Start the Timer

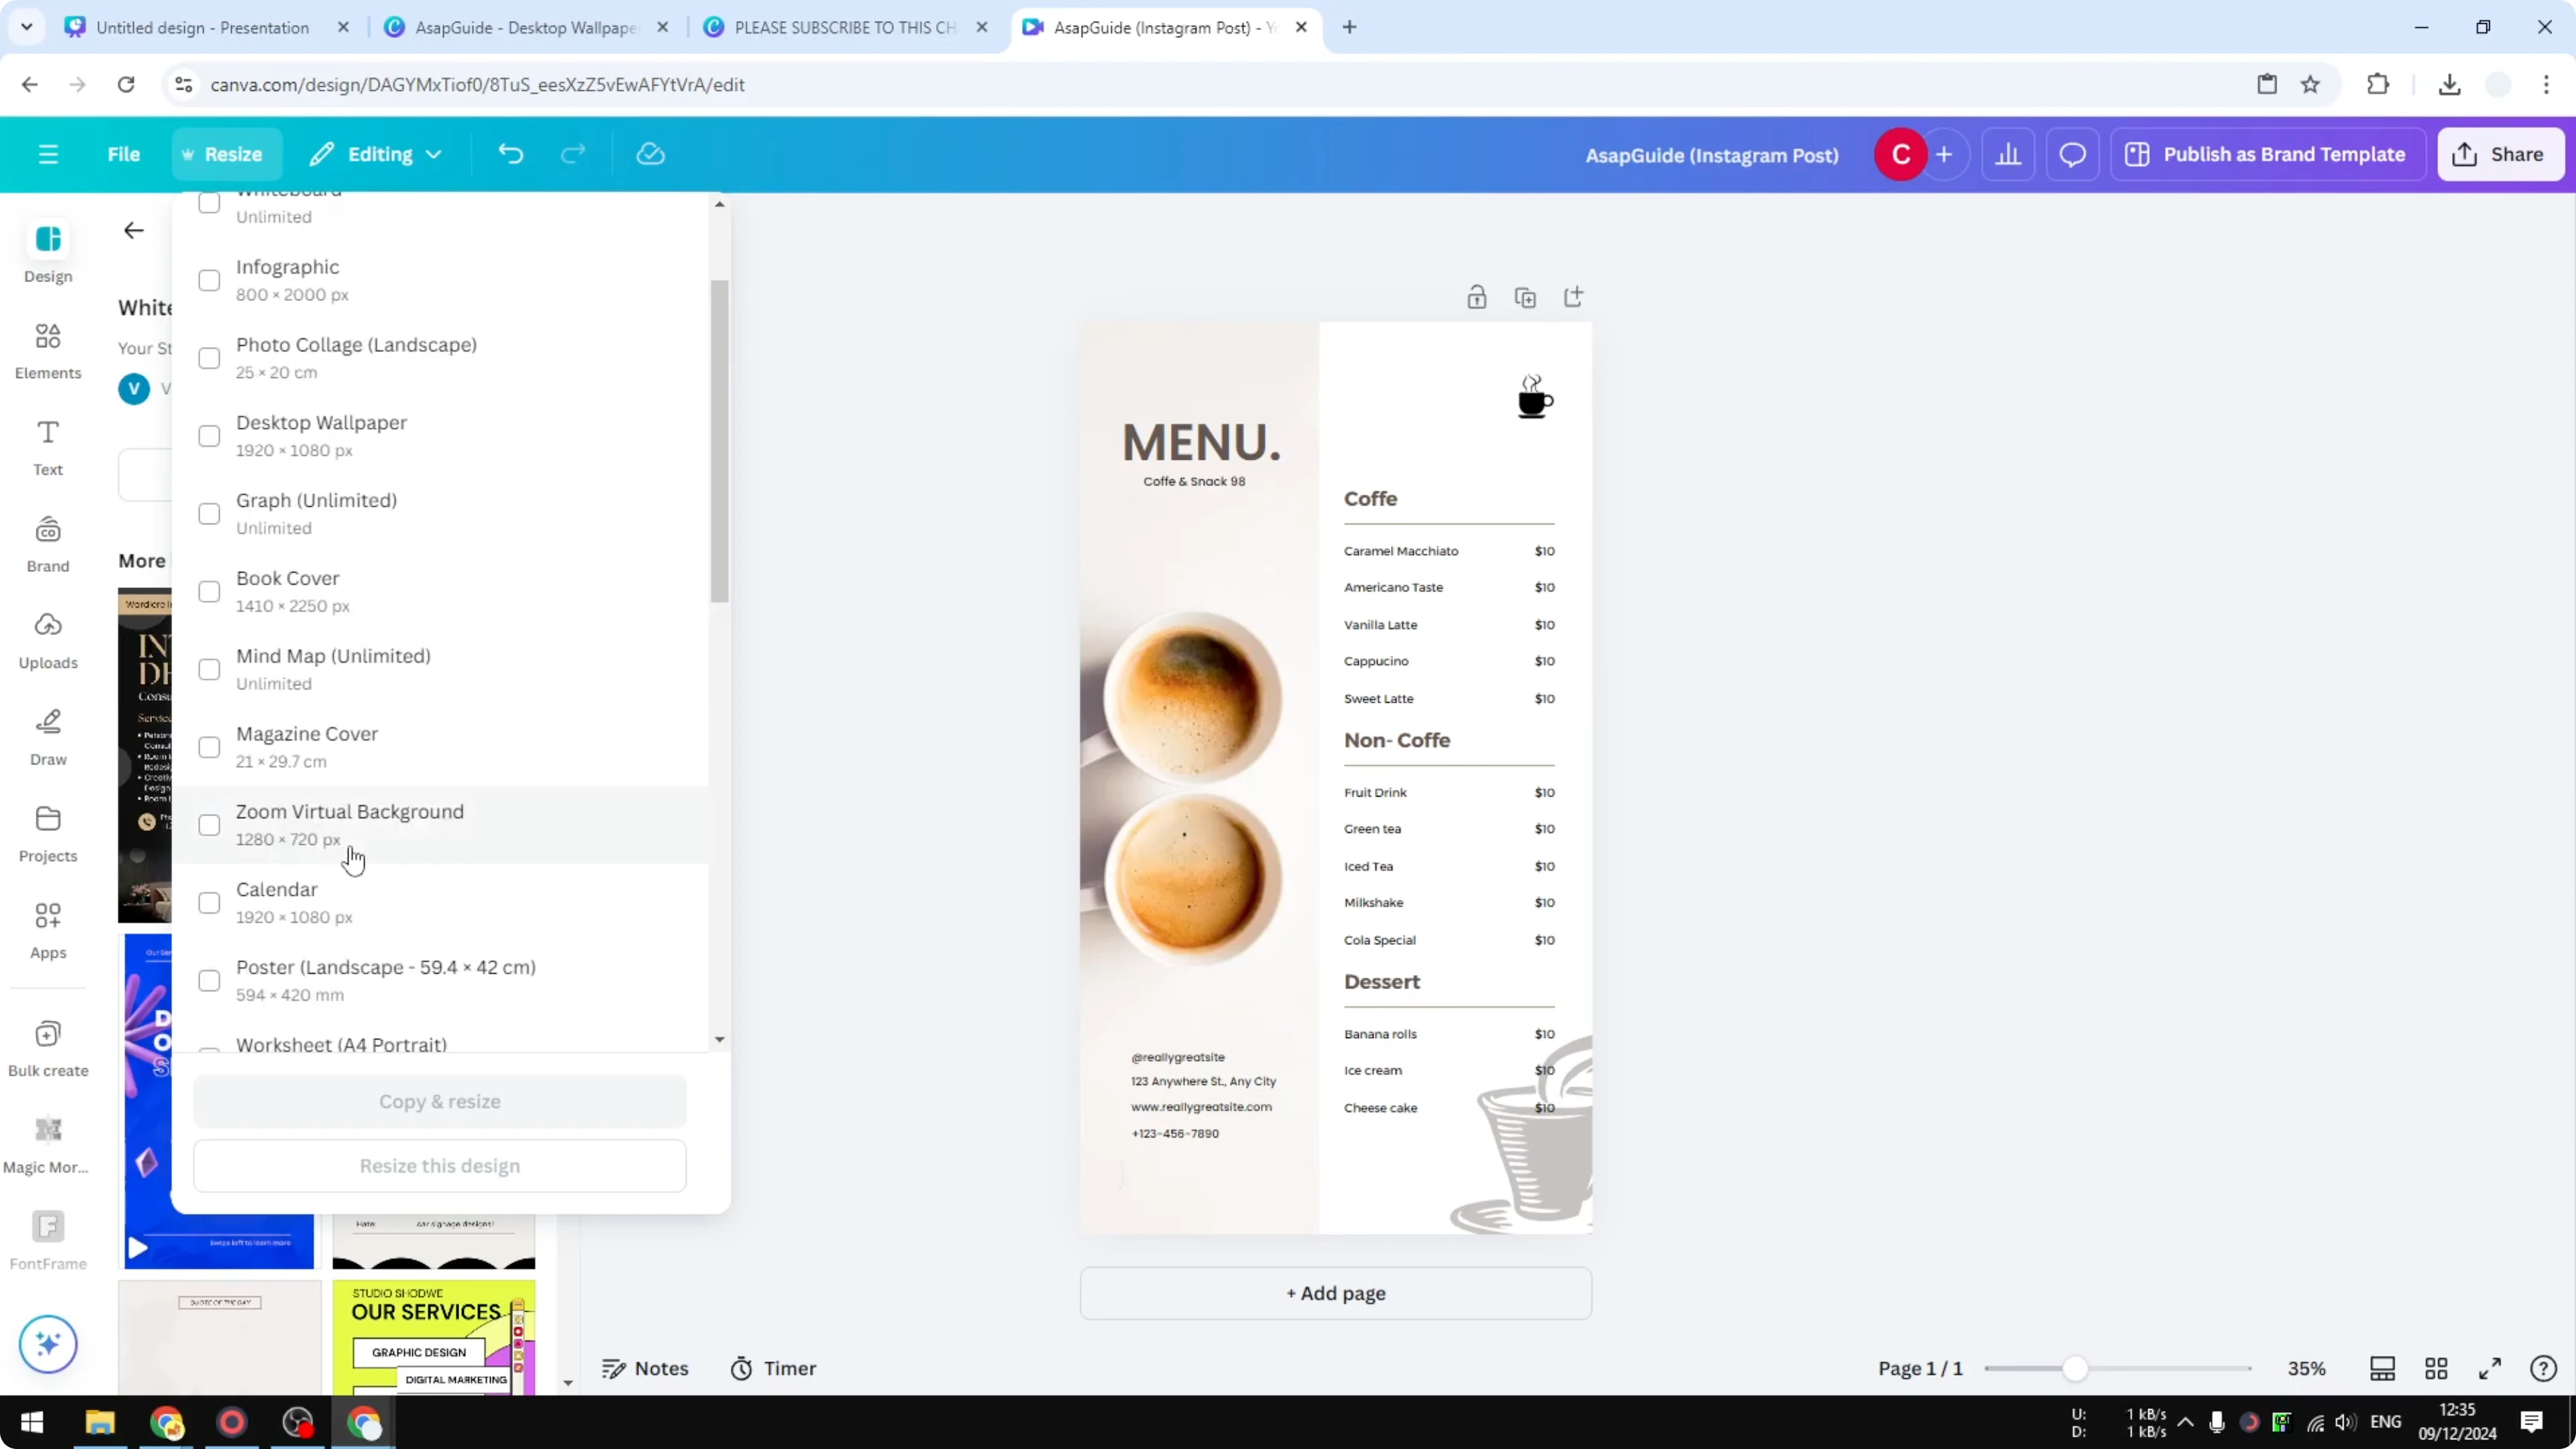pyautogui.click(x=774, y=1368)
